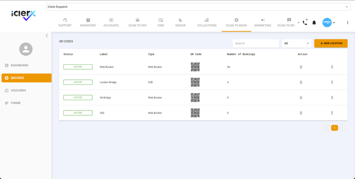Open the notifications bell
The image size is (355, 179).
coord(314,23)
